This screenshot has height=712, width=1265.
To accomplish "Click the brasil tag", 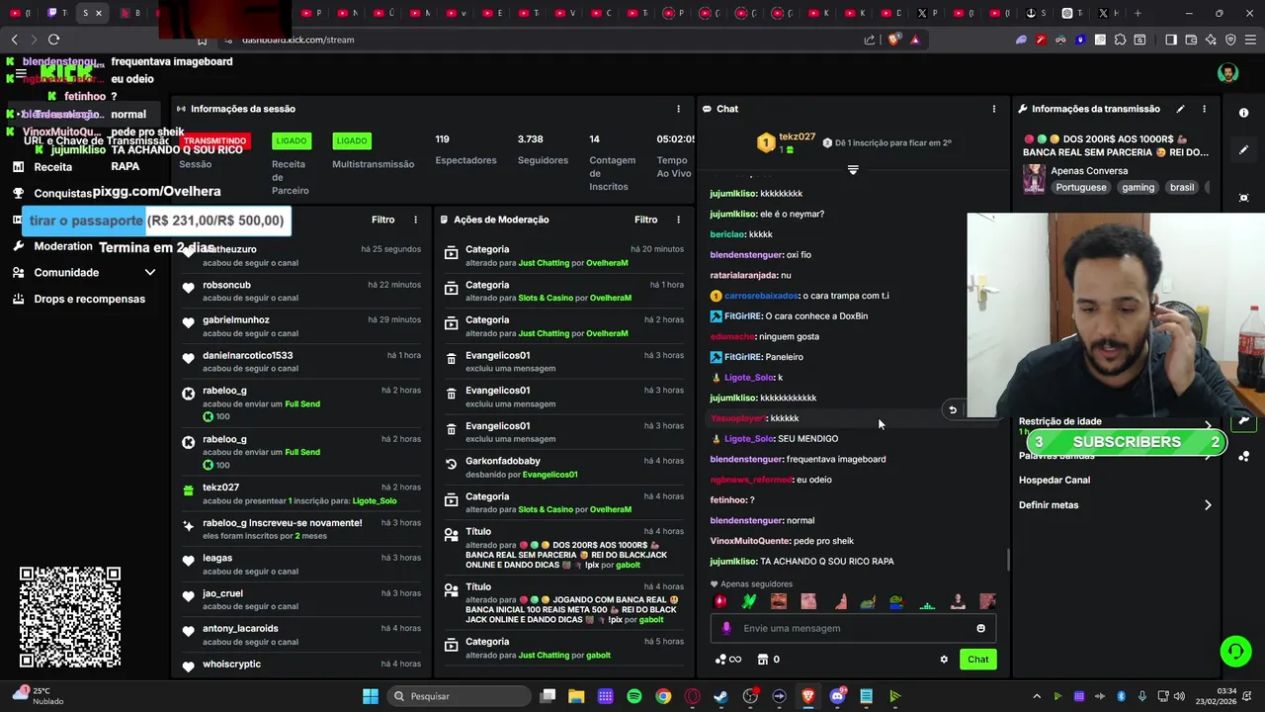I will click(1182, 187).
